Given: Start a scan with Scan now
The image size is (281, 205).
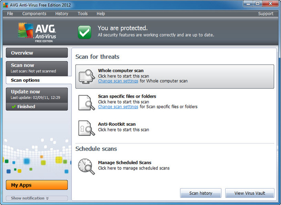Looking at the screenshot, I should 37,68.
